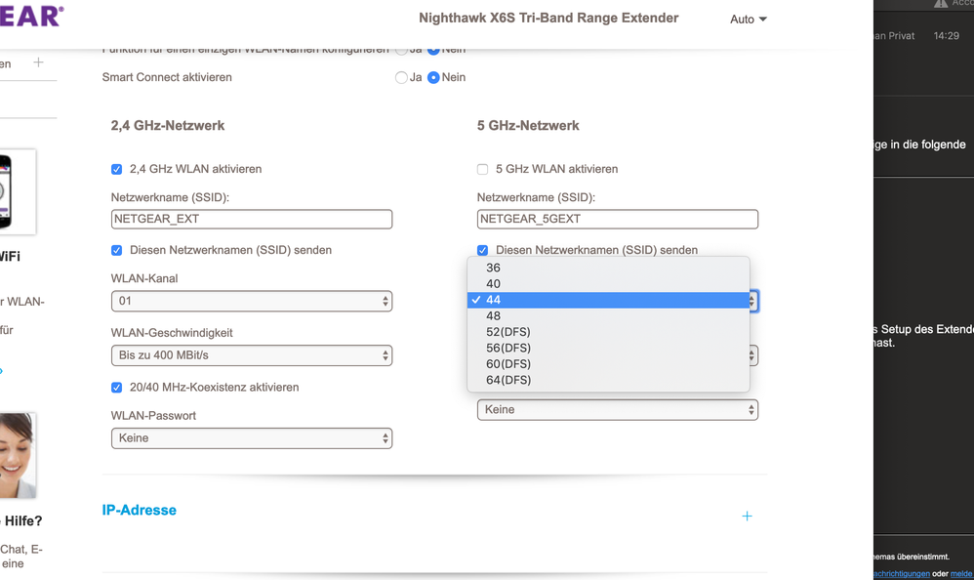Select Nein for Smart Connect aktivieren

433,77
